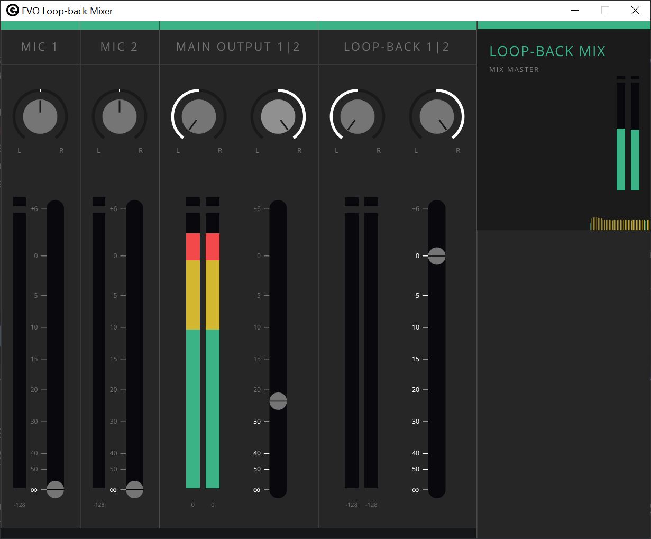Click the MIC 2 pan knob
651x539 pixels.
(120, 116)
